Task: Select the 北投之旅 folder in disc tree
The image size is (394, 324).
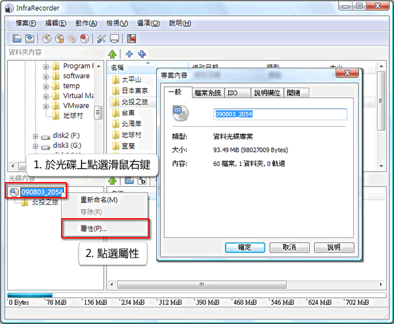Action: (39, 202)
